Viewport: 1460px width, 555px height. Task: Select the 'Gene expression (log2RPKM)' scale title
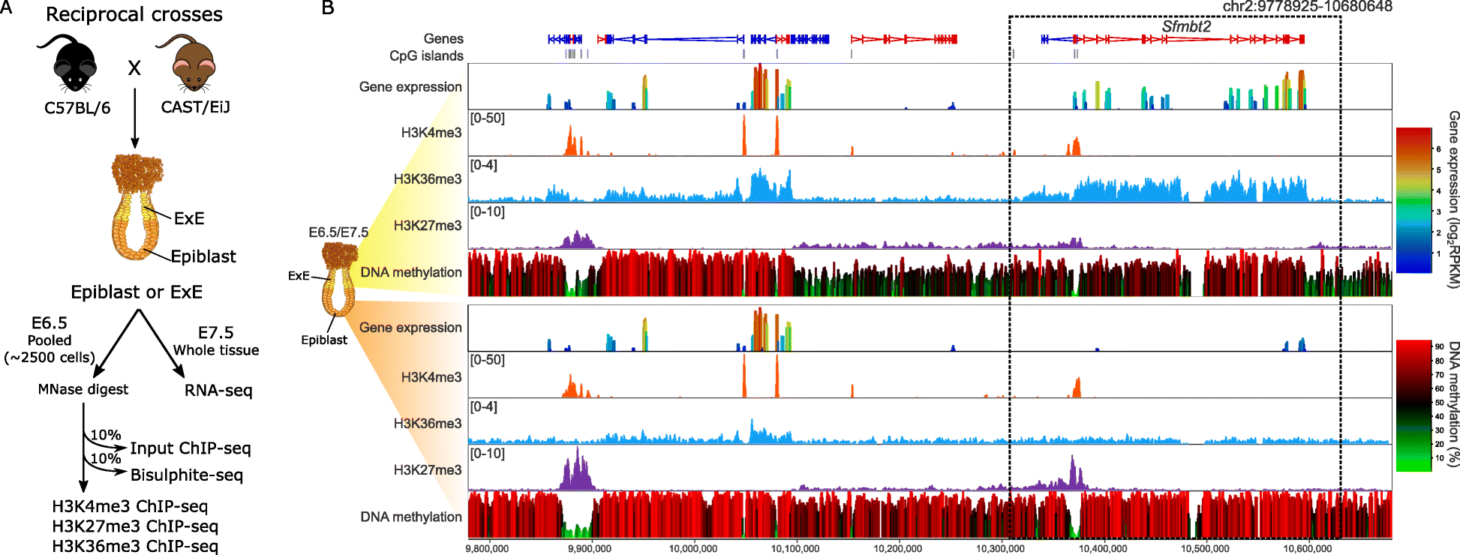tap(1452, 199)
